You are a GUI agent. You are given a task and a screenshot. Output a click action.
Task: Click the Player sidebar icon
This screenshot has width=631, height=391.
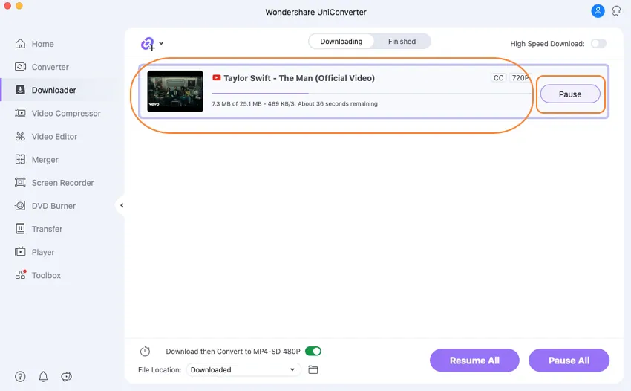(20, 252)
